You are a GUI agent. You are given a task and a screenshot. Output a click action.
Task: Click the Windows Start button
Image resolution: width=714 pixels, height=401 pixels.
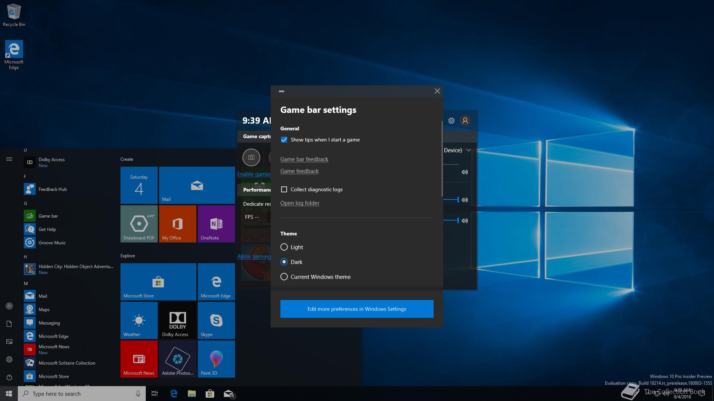point(9,394)
